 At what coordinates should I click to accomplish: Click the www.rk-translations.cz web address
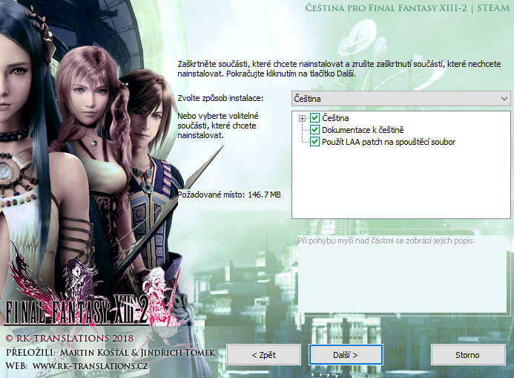click(x=90, y=365)
